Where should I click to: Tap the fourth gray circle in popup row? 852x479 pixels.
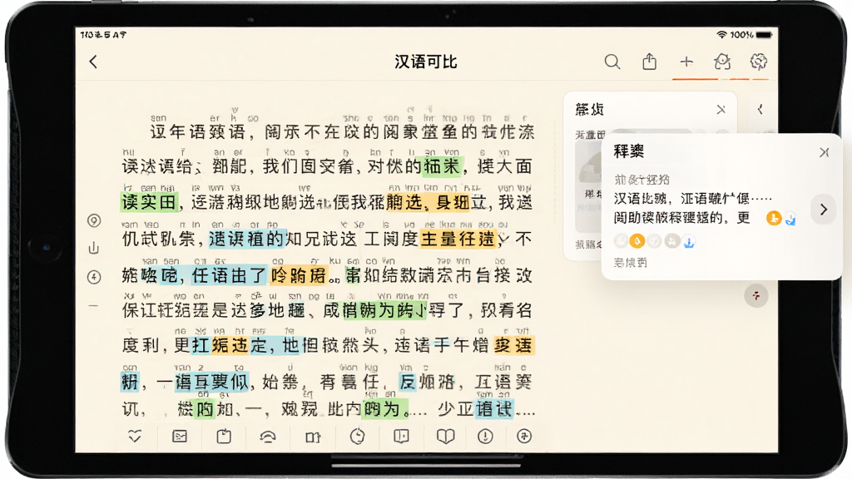(x=672, y=240)
